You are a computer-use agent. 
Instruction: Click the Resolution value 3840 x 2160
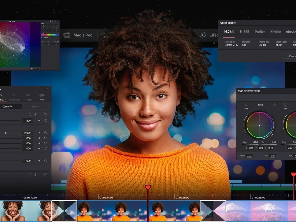(232, 45)
